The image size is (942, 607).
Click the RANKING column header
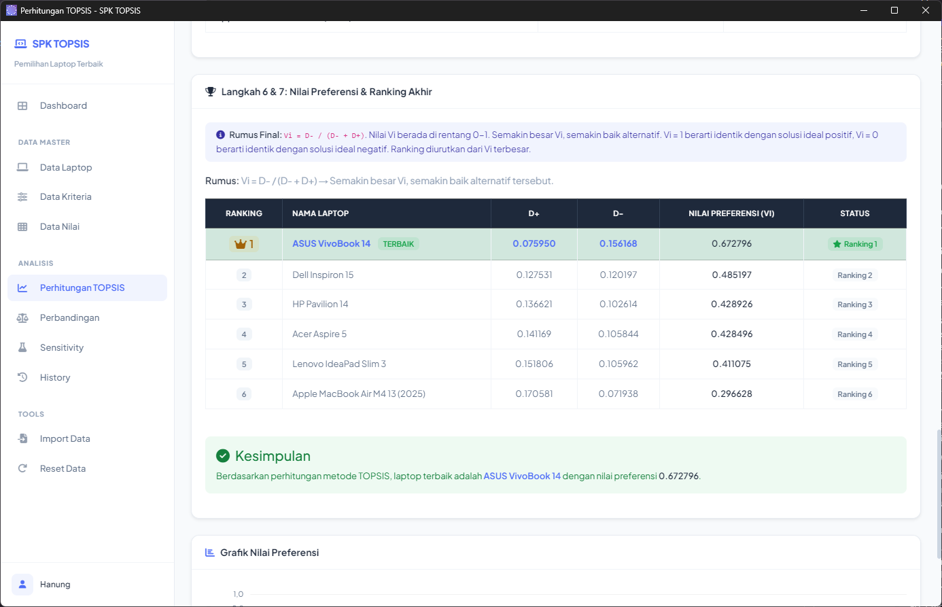(x=244, y=213)
